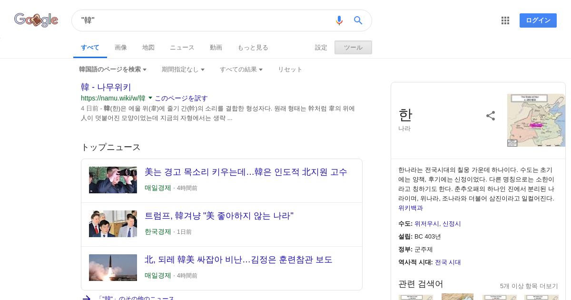Click 관련 검색어 heading
This screenshot has height=300, width=571.
[421, 284]
